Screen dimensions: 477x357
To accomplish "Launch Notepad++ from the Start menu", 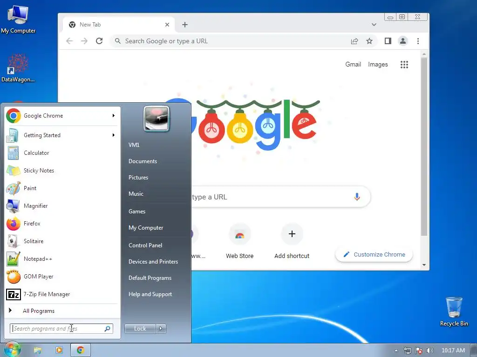I will click(x=62, y=259).
